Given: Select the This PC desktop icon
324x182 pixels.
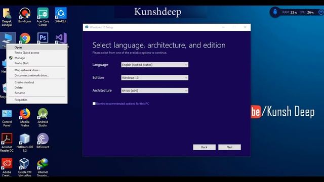Looking at the screenshot, I should pos(8,39).
